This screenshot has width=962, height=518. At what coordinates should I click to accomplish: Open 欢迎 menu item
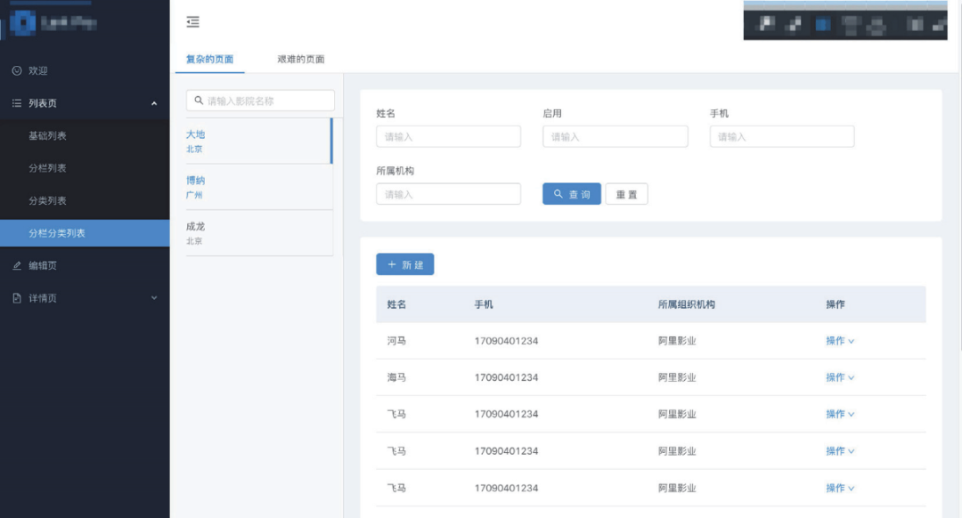[x=85, y=70]
